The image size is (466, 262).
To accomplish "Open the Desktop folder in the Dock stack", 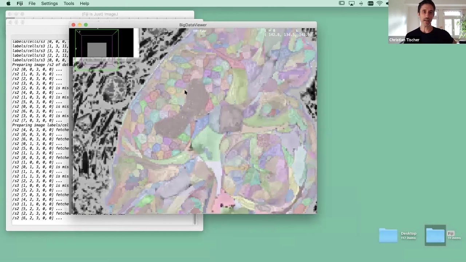I will pos(388,235).
